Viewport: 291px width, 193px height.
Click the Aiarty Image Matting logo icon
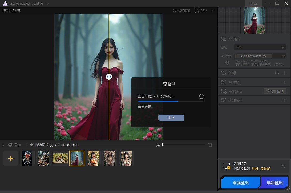(x=5, y=3)
